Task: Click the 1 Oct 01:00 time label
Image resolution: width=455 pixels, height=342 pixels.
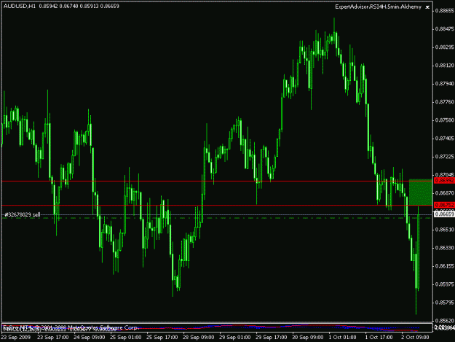Action: click(342, 338)
